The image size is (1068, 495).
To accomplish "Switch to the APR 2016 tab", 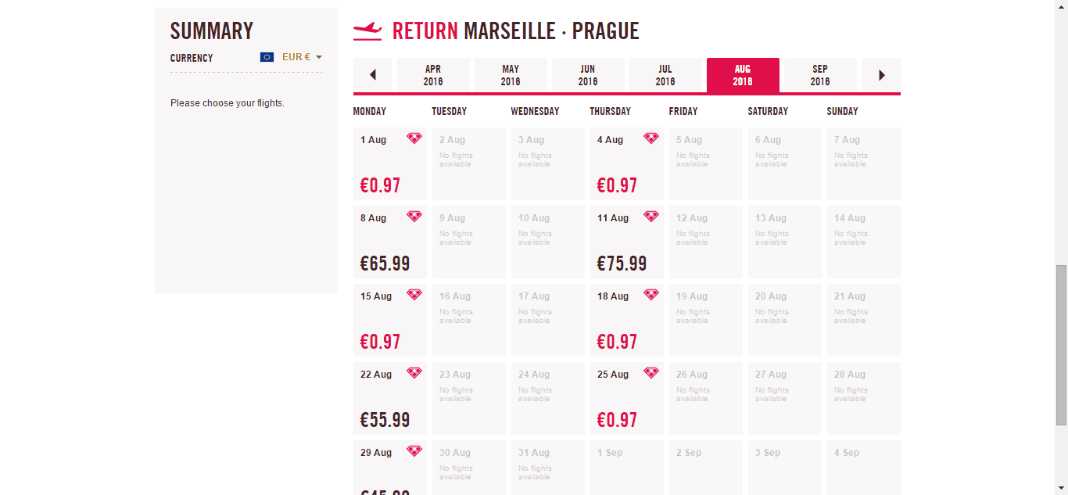I will 433,75.
